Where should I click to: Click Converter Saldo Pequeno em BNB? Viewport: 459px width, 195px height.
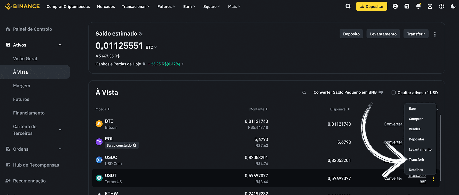345,92
